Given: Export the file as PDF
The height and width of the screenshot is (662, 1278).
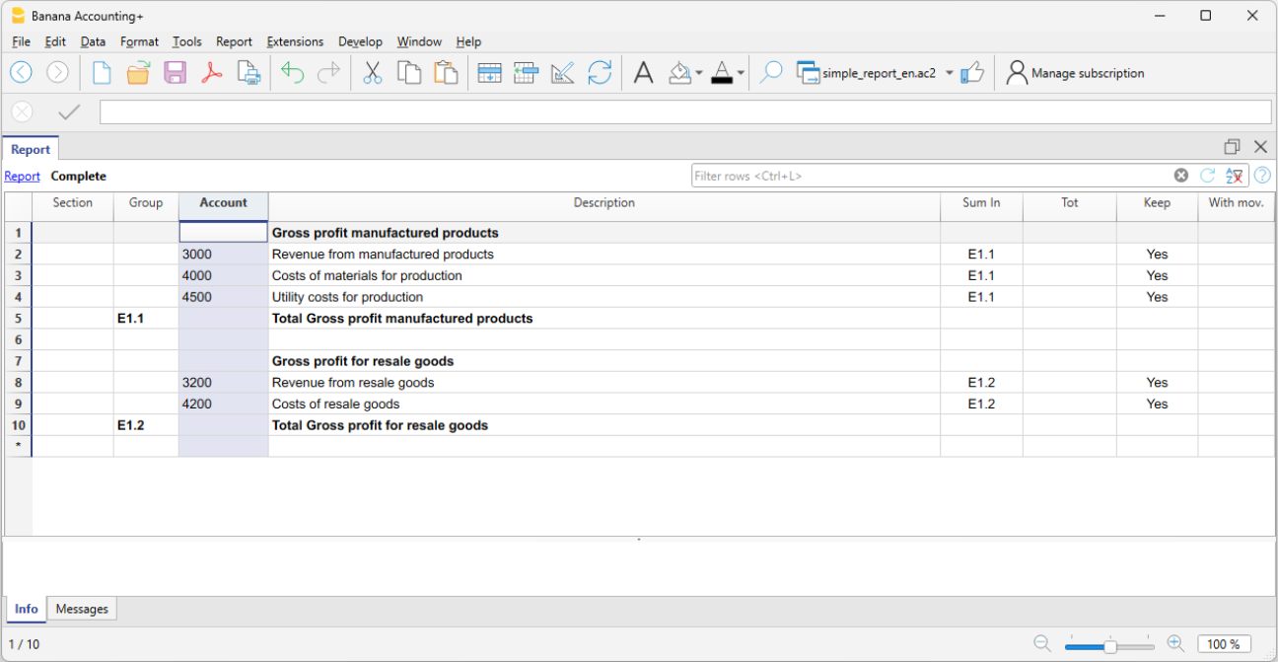Looking at the screenshot, I should [x=211, y=72].
